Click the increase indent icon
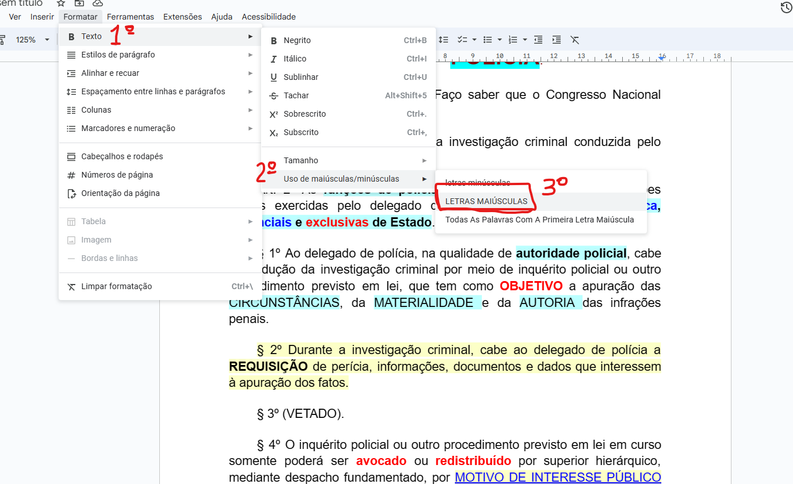This screenshot has width=793, height=484. click(x=557, y=40)
